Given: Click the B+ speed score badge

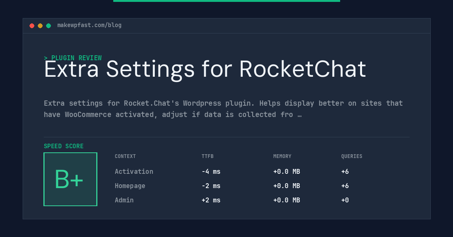Looking at the screenshot, I should tap(70, 179).
